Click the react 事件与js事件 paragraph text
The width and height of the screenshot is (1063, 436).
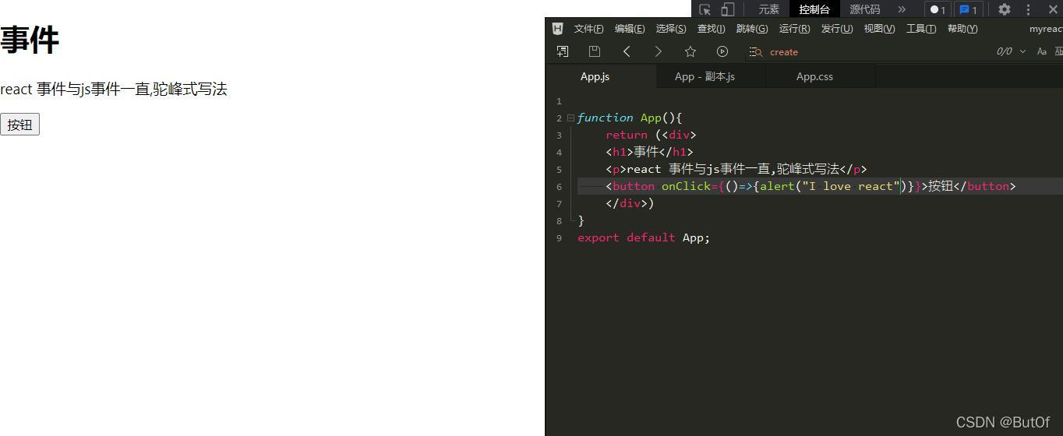(114, 90)
